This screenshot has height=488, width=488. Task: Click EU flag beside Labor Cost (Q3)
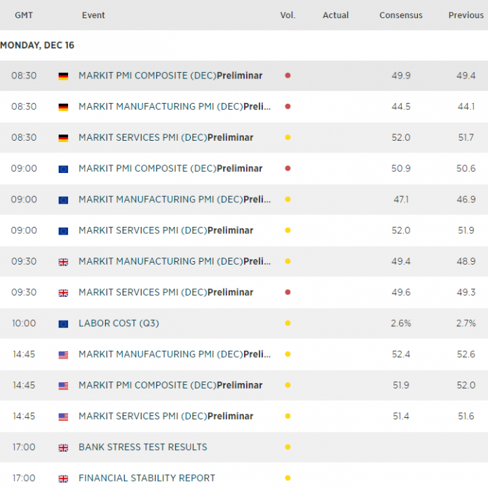[x=63, y=324]
